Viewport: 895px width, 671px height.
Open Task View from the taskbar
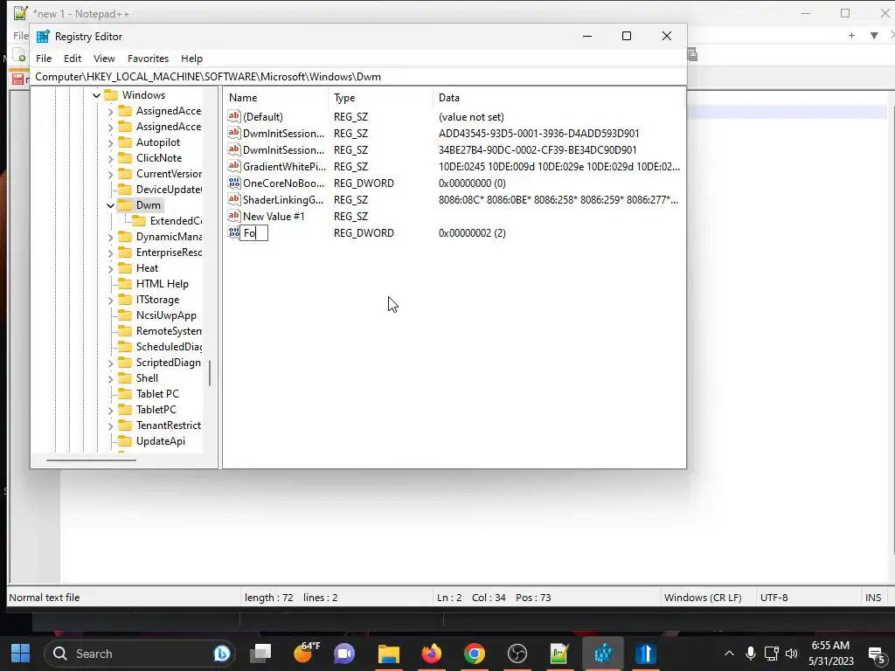coord(260,654)
